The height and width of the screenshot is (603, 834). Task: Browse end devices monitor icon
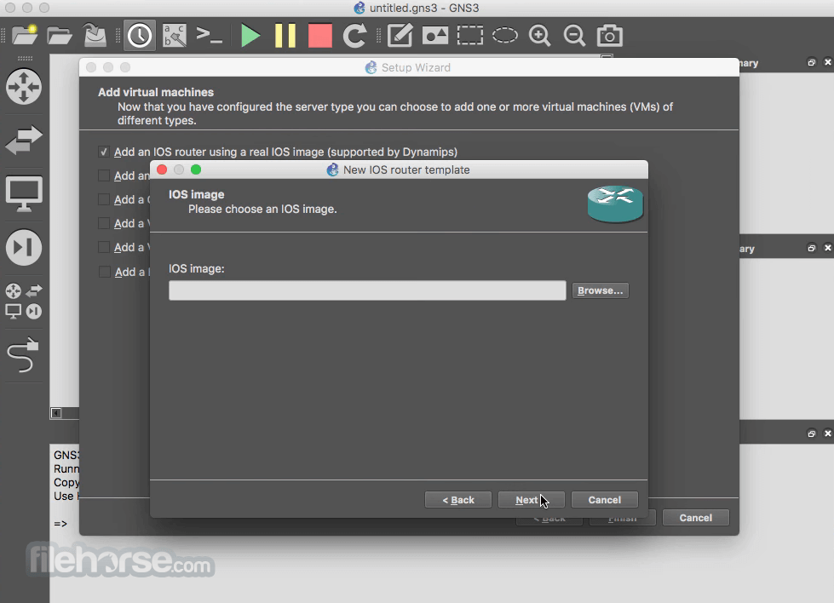pyautogui.click(x=24, y=193)
